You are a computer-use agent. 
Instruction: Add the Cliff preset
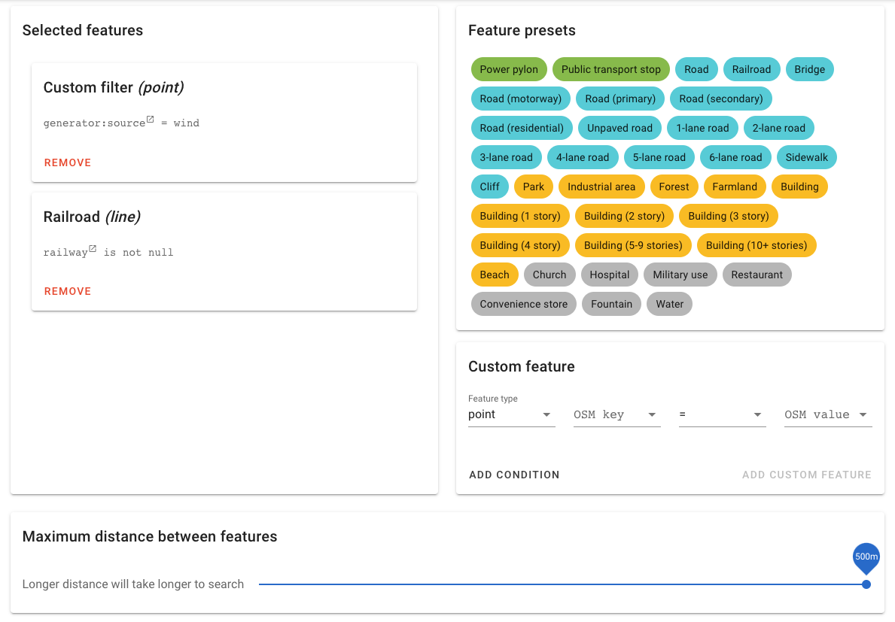tap(489, 187)
